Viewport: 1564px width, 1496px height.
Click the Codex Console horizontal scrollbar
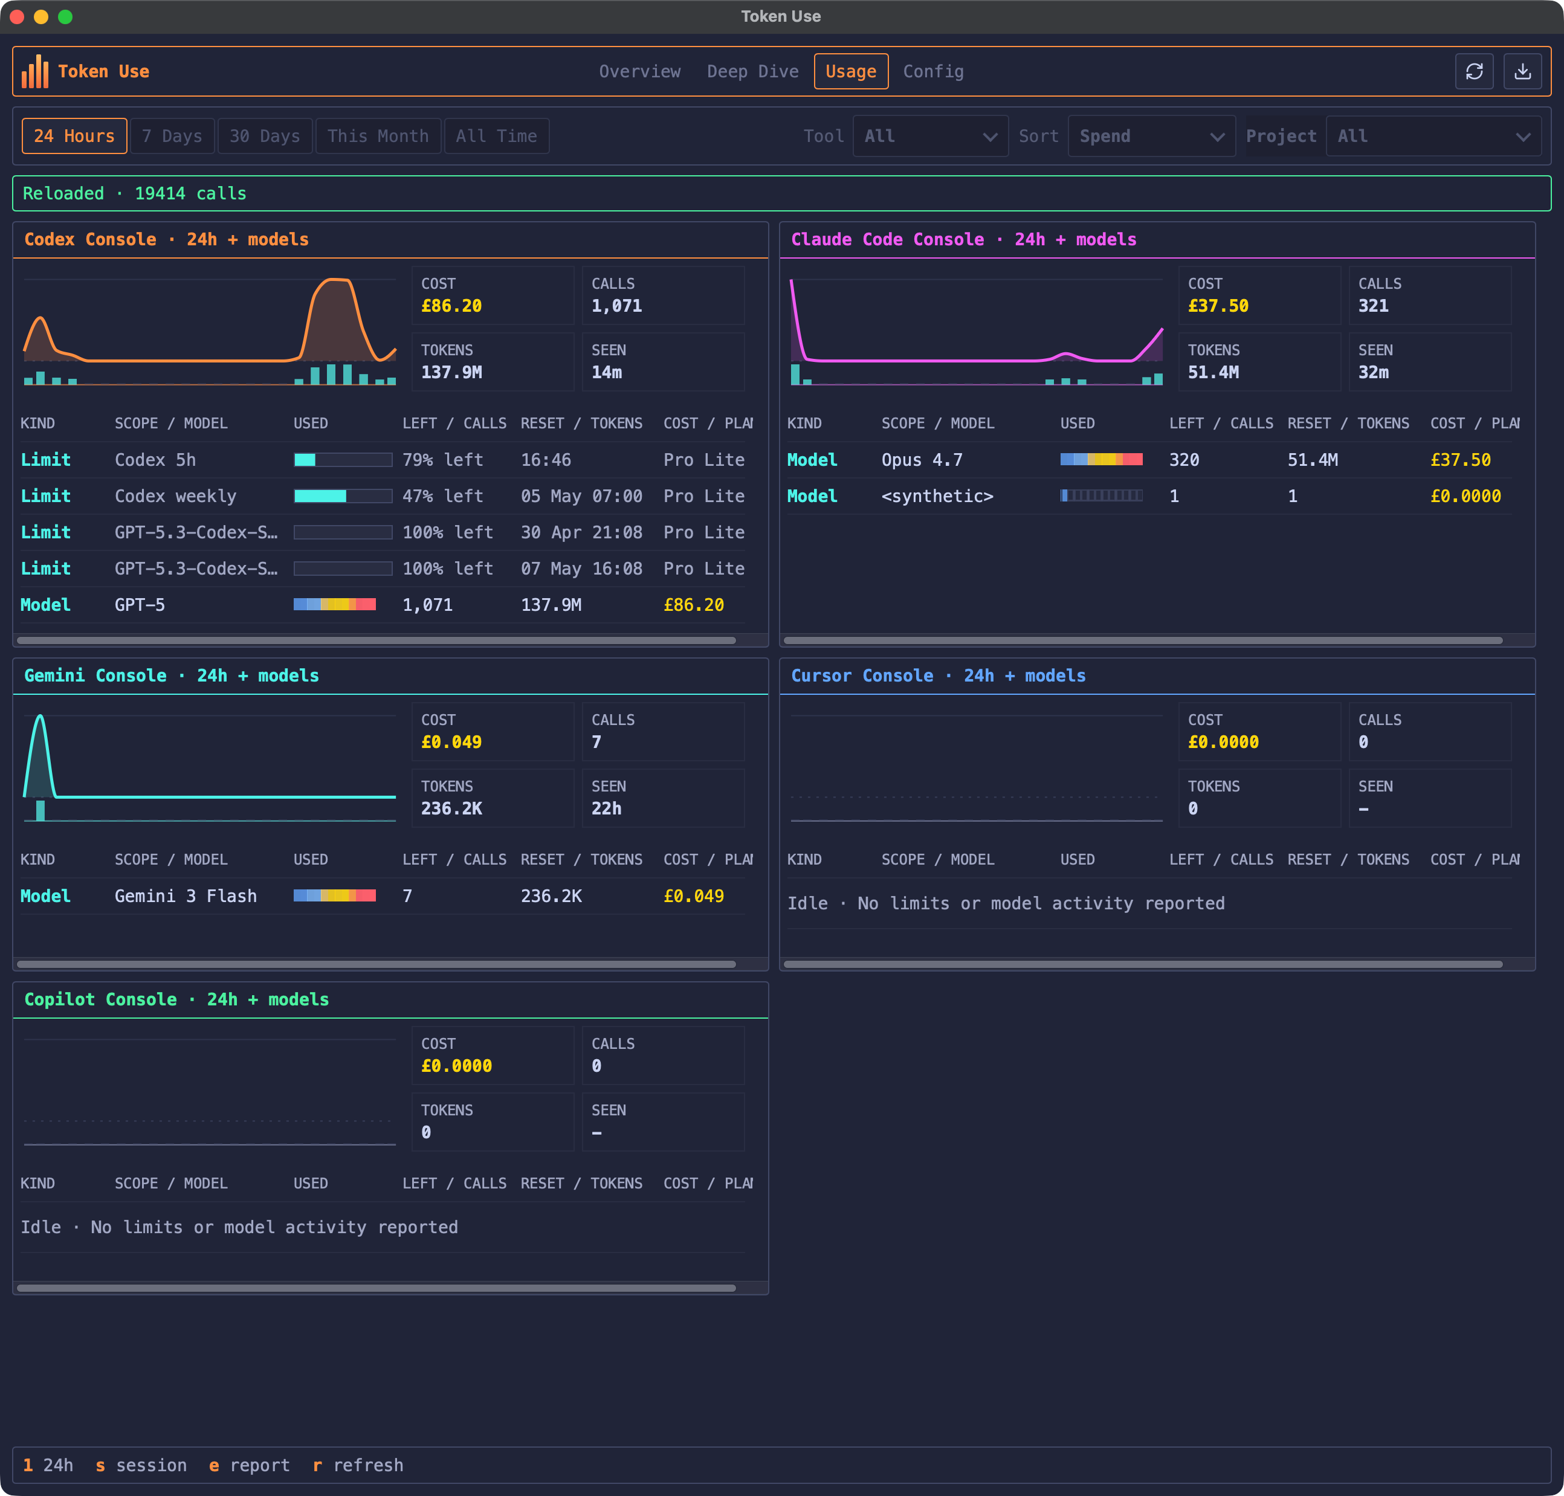click(x=376, y=640)
